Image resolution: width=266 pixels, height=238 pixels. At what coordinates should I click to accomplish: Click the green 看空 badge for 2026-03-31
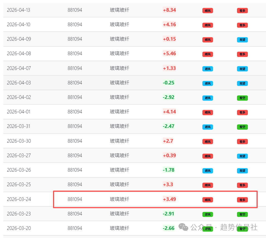242,127
